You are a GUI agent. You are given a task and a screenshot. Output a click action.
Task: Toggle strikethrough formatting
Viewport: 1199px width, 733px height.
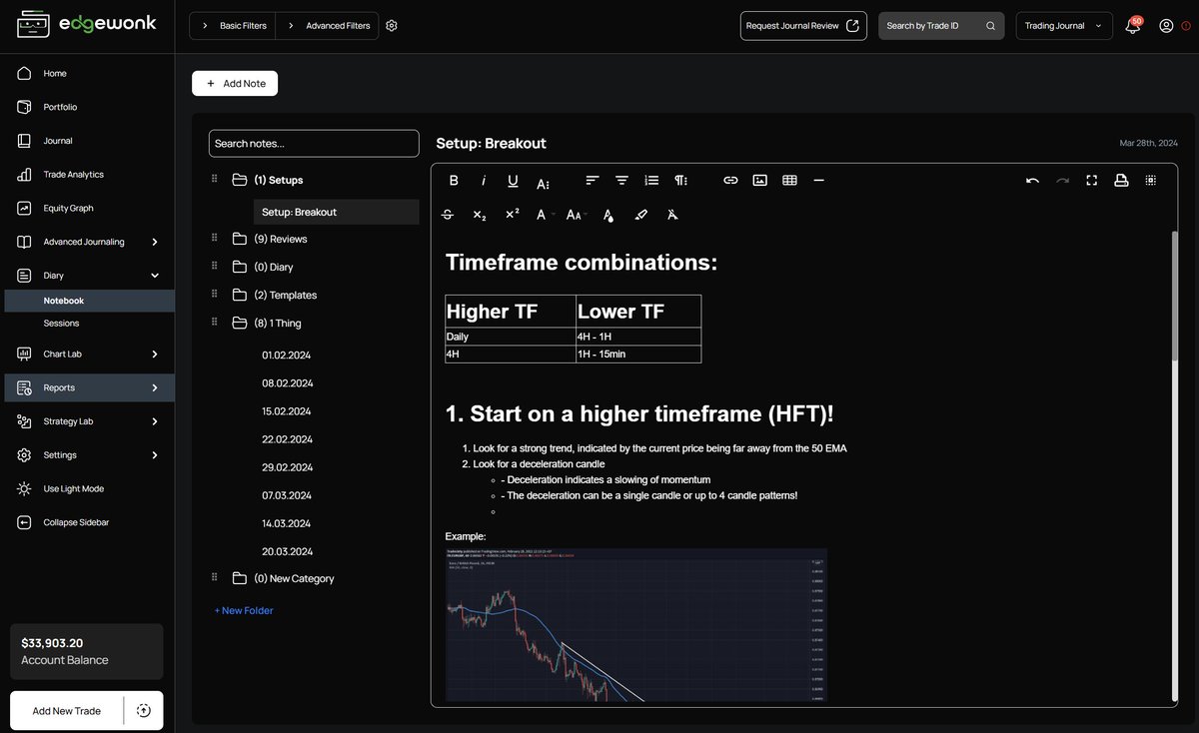point(448,215)
